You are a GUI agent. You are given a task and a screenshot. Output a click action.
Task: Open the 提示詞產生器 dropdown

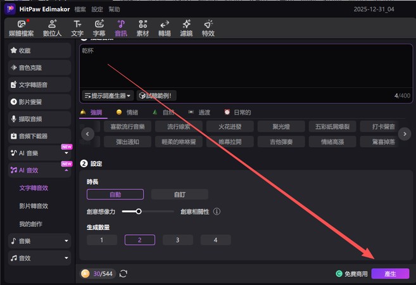[x=108, y=96]
